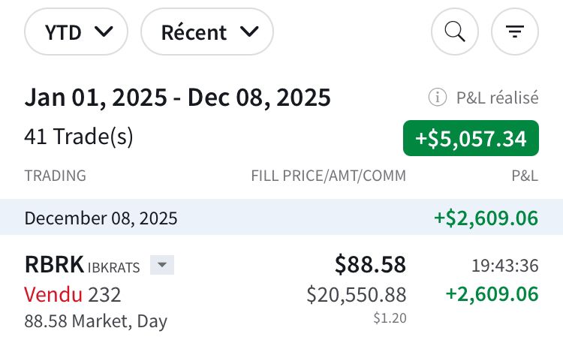This screenshot has width=563, height=337.
Task: Expand the small arrow next to RBRK
Action: coord(162,265)
